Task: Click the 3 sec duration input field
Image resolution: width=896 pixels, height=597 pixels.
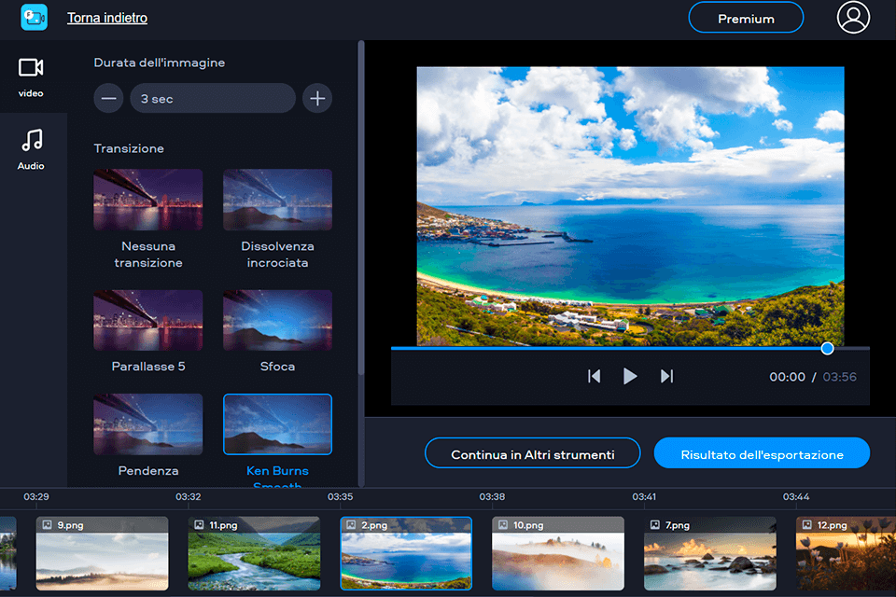Action: point(212,98)
